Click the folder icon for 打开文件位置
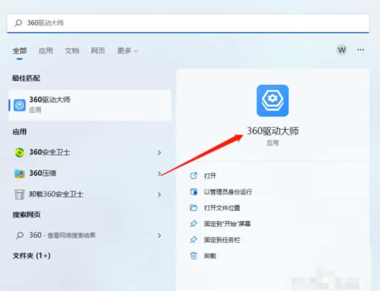The width and height of the screenshot is (380, 291). (194, 208)
